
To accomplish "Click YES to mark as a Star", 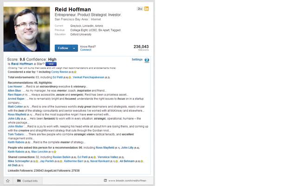I will (x=57, y=64).
